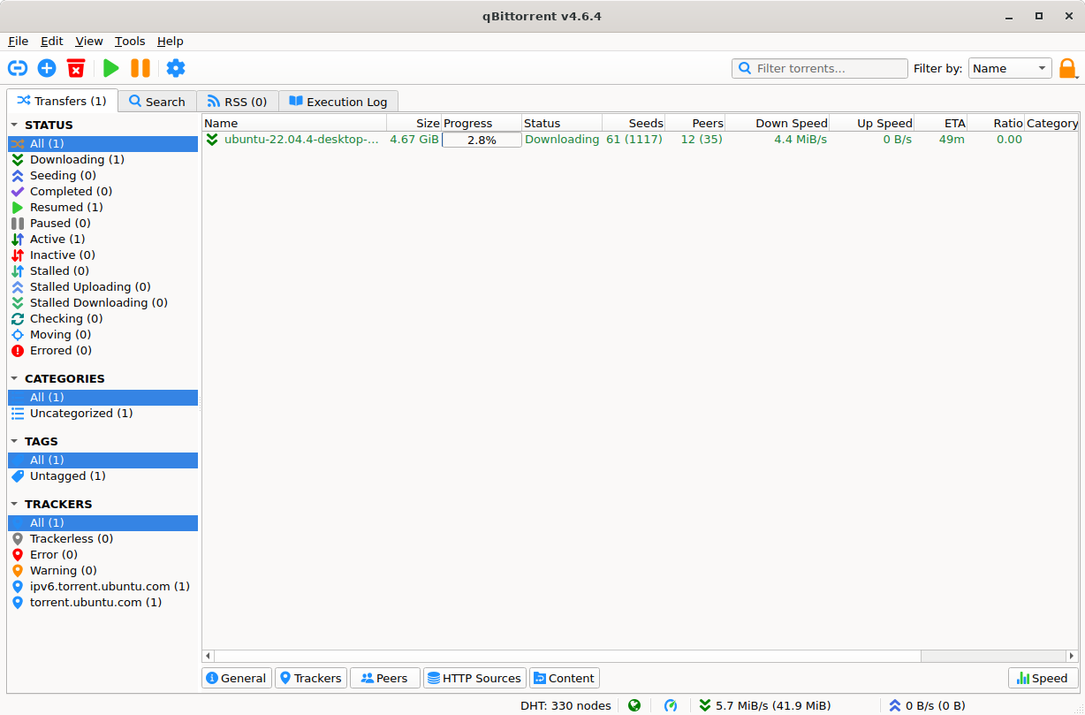
Task: Click the Add torrent link icon
Action: [x=18, y=68]
